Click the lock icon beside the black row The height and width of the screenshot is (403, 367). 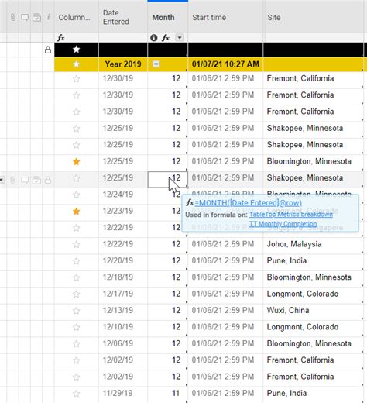pos(48,50)
